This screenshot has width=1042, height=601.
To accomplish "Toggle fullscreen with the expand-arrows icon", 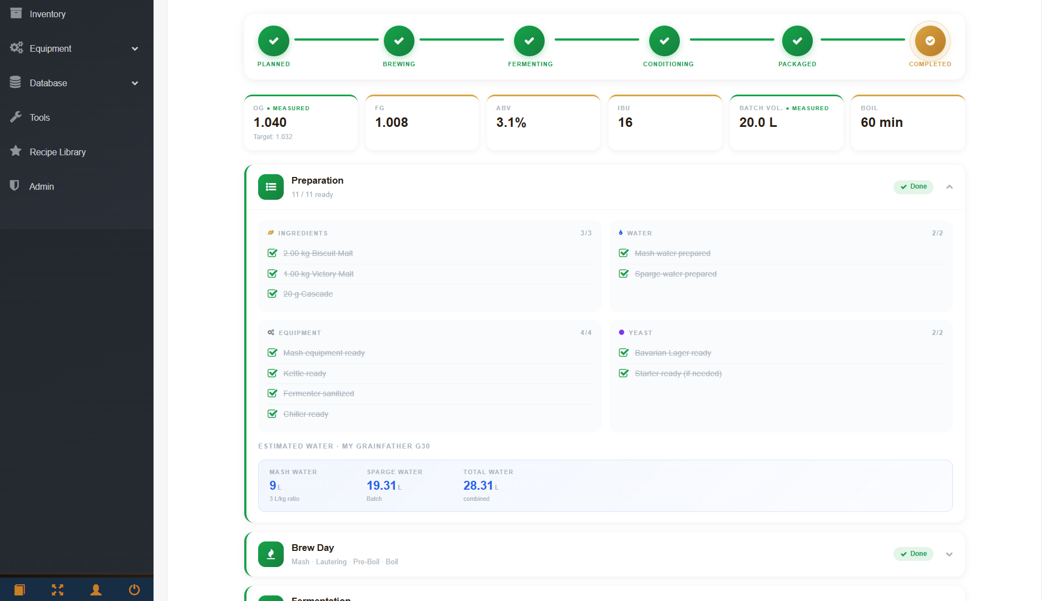I will [58, 590].
